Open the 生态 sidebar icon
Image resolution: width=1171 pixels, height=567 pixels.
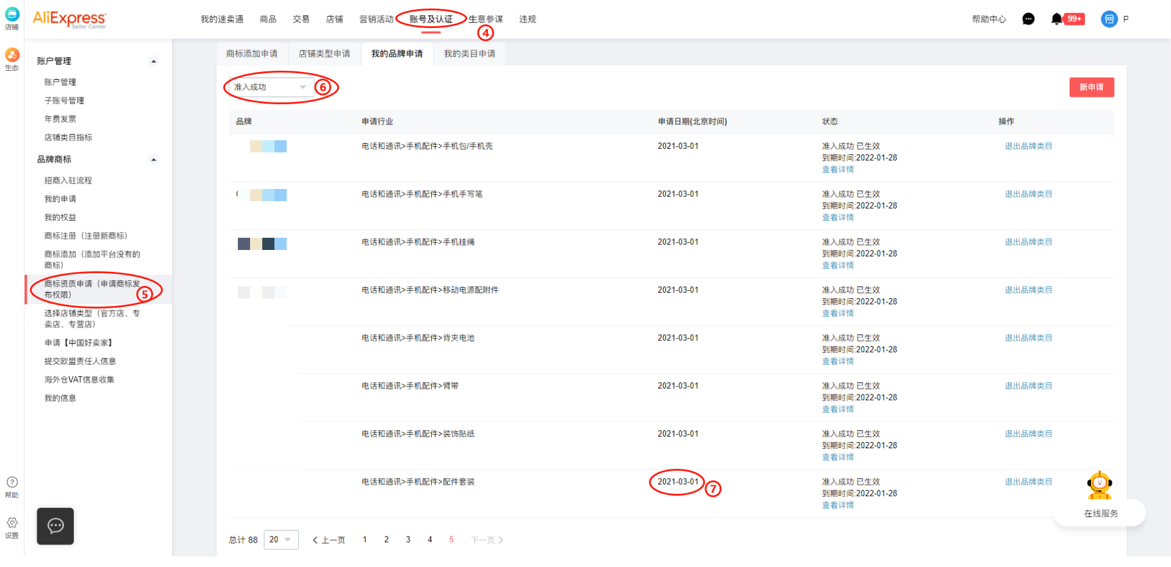tap(12, 59)
